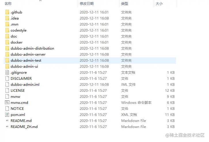209x142 pixels.
Task: Click the XML 文档 type of pom.xml
Action: click(x=129, y=114)
